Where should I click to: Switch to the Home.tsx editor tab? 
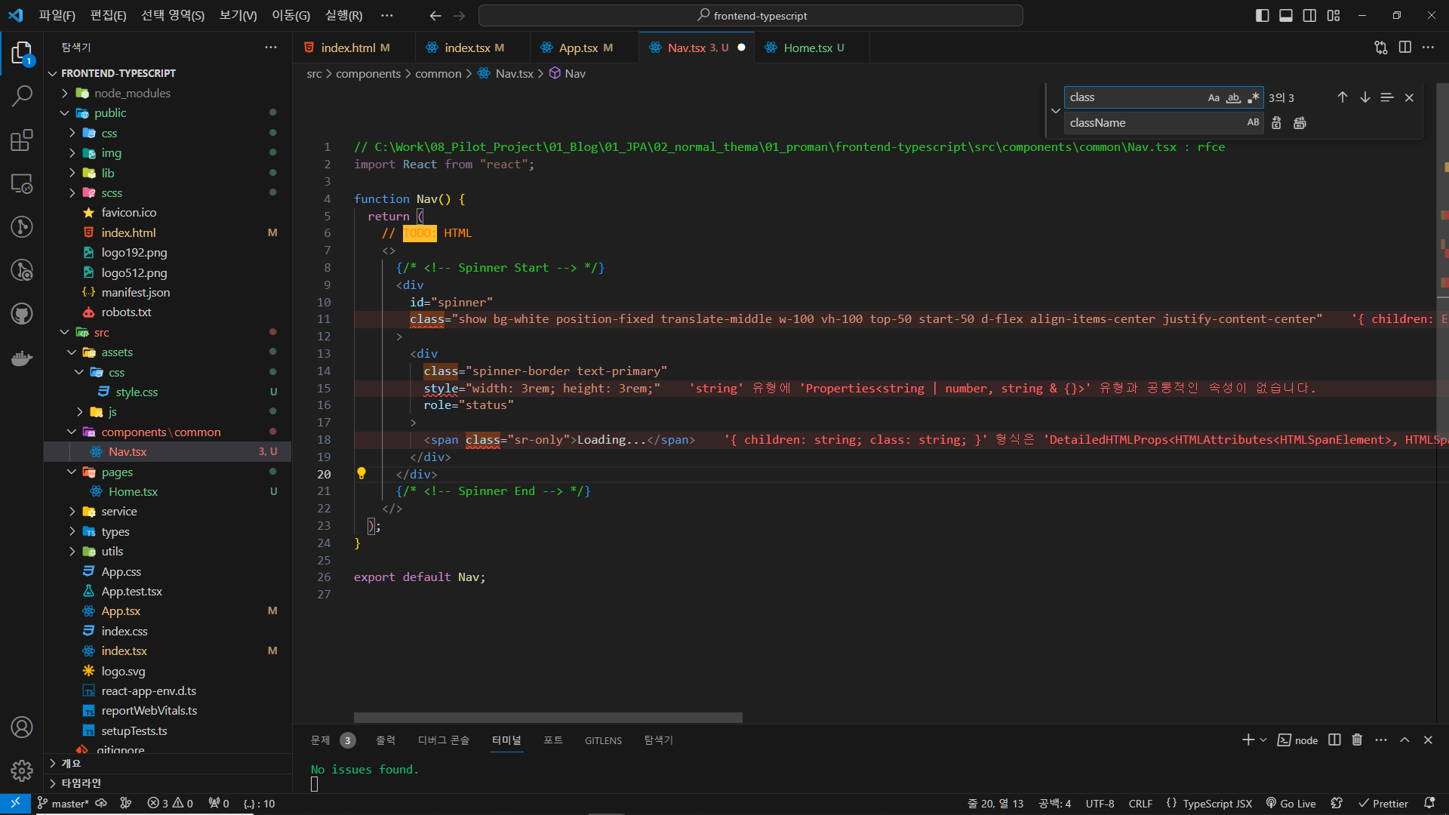(x=807, y=48)
